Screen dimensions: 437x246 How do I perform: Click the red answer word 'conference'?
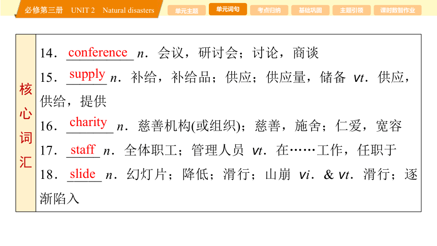[98, 52]
